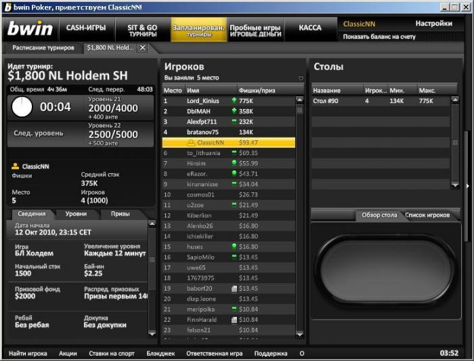
Task: Open Поддержка in bottom bar
Action: pos(271,353)
